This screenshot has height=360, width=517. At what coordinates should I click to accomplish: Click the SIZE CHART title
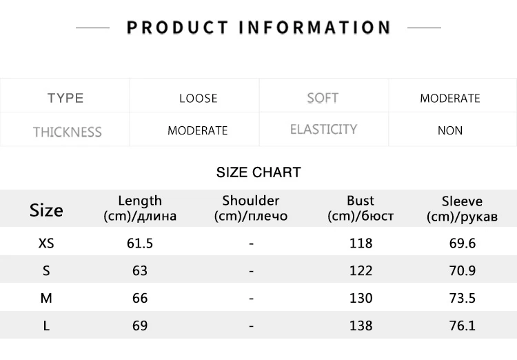(258, 172)
